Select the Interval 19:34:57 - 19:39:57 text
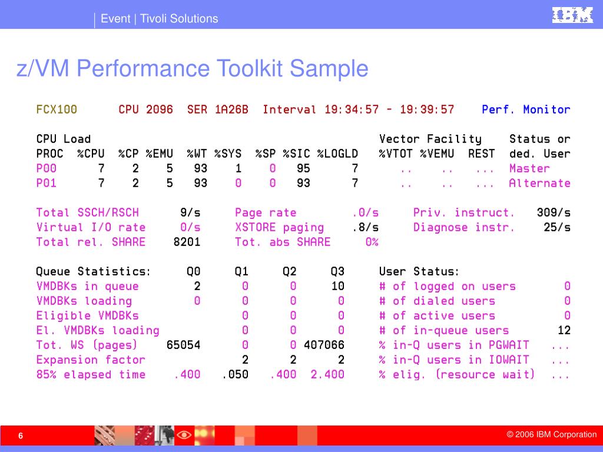 [x=359, y=109]
